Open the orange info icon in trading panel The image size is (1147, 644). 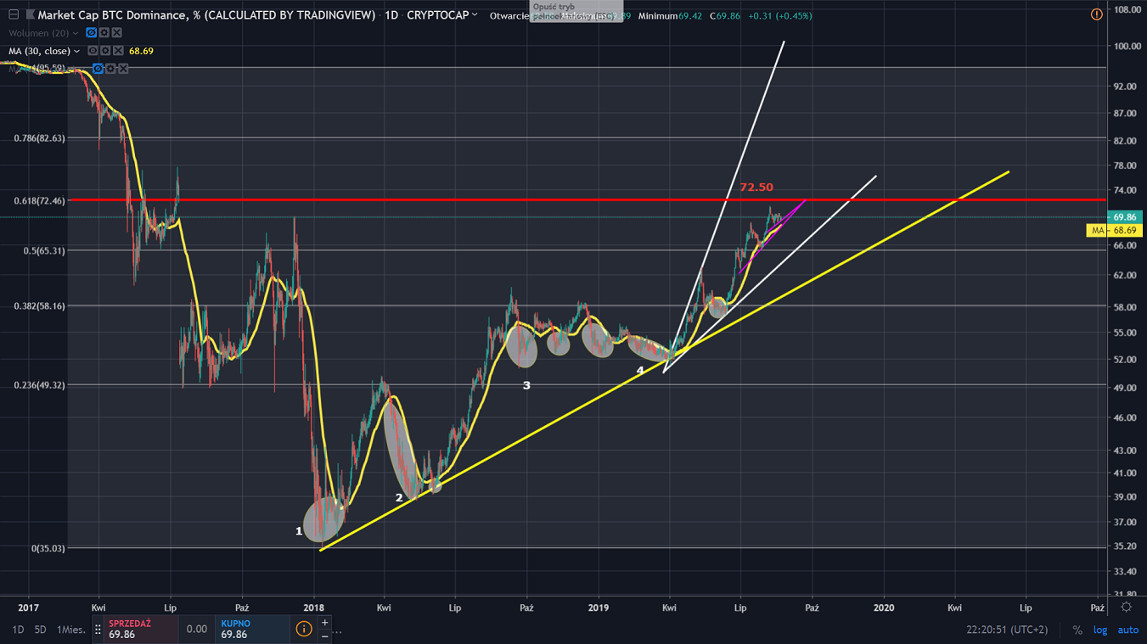click(x=303, y=630)
